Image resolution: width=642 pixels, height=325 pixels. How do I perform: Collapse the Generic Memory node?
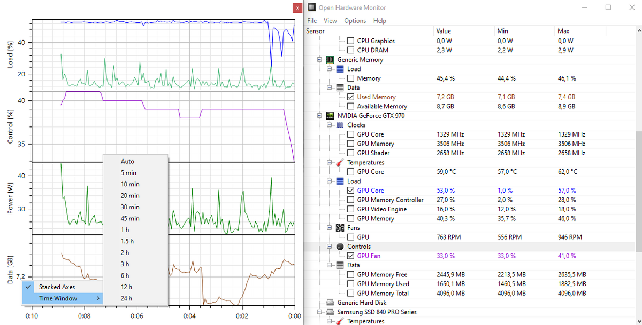pyautogui.click(x=319, y=60)
